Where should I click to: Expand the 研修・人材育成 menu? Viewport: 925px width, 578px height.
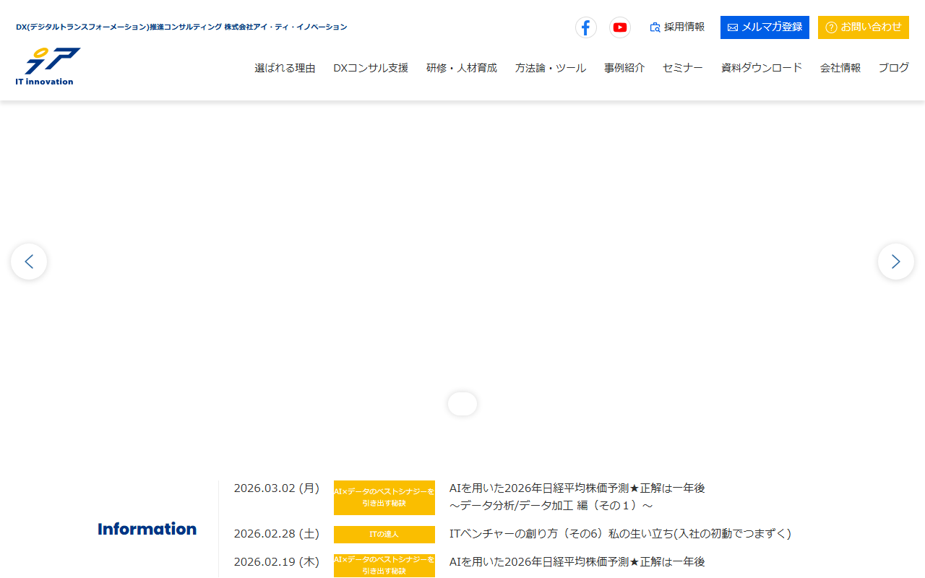click(462, 68)
